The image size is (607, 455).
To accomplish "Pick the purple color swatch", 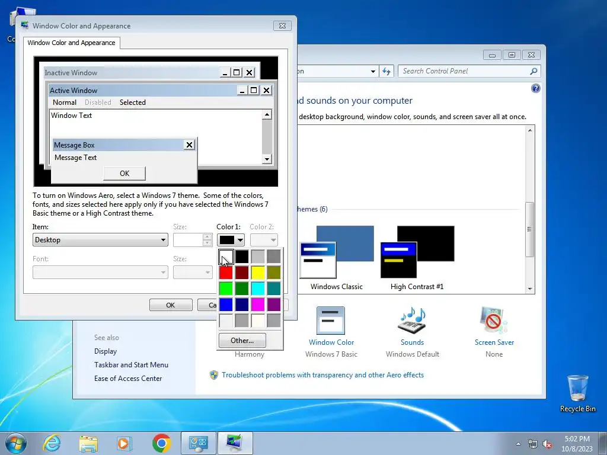I will click(x=274, y=305).
